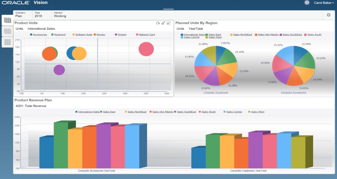Click the orange Sales Mid-Atlantic swatch, Revenue legend
This screenshot has width=337, height=179.
coord(151,112)
